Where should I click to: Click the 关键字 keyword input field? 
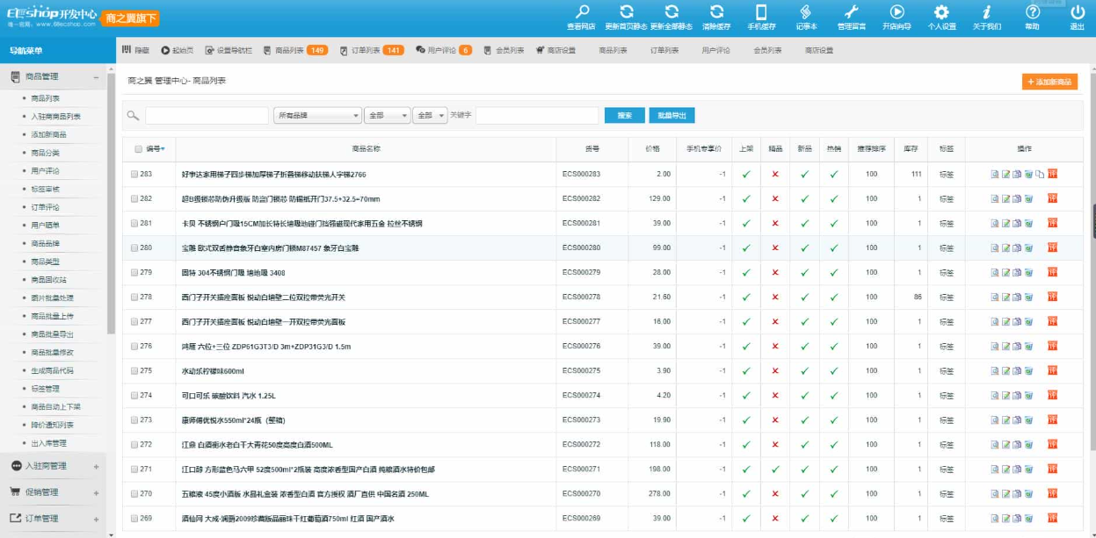click(536, 115)
